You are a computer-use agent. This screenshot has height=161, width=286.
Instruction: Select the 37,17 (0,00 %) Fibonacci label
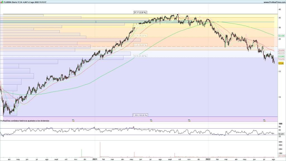coord(140,13)
